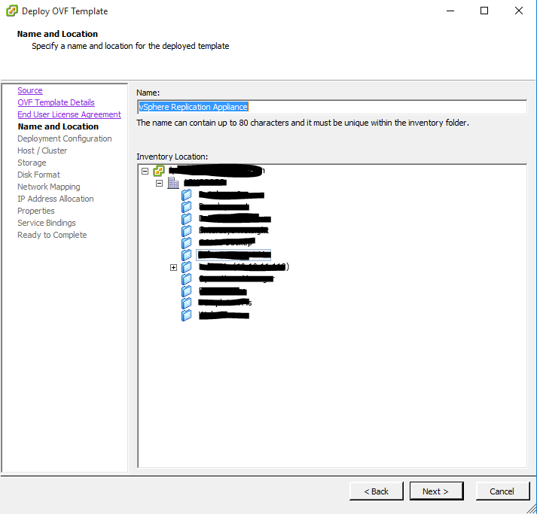This screenshot has width=537, height=514.
Task: Click the Storage step label
Action: click(32, 163)
